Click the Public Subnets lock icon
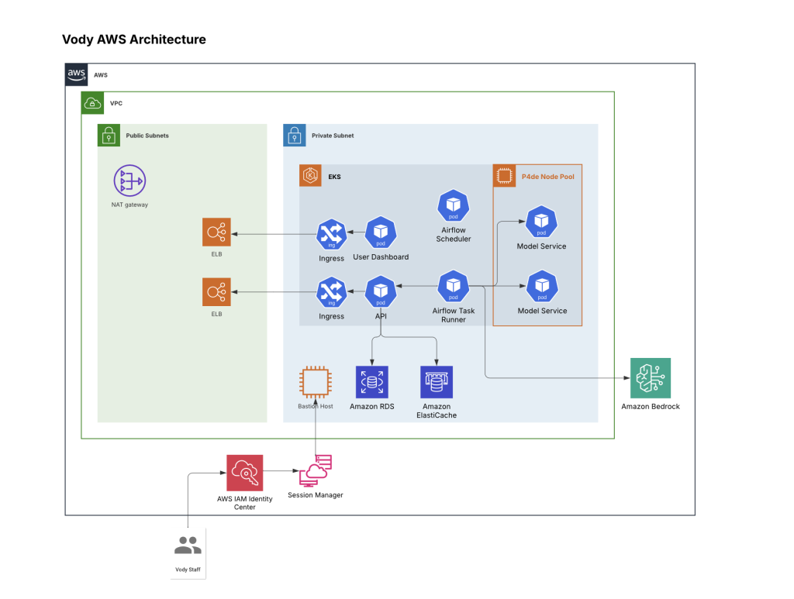The height and width of the screenshot is (599, 794). coord(109,135)
